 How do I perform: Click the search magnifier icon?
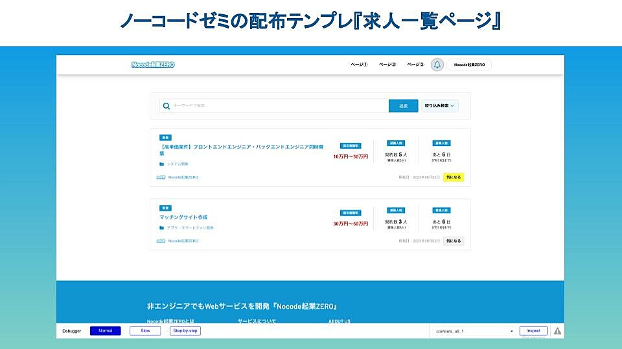click(x=167, y=106)
